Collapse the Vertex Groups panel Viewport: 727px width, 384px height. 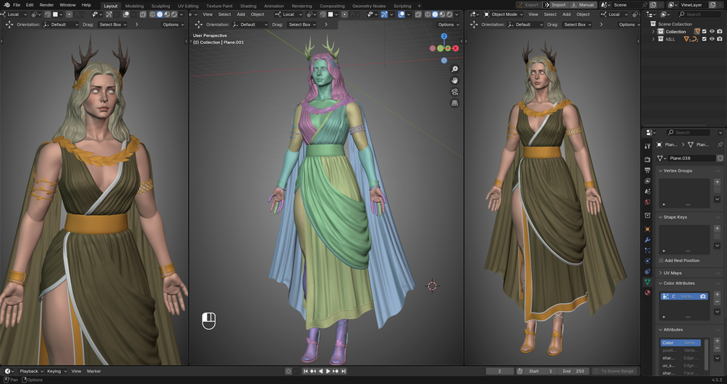pyautogui.click(x=677, y=171)
